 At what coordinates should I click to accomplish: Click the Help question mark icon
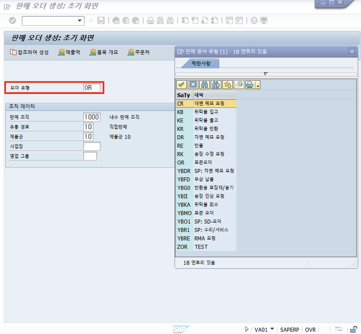coord(254,21)
